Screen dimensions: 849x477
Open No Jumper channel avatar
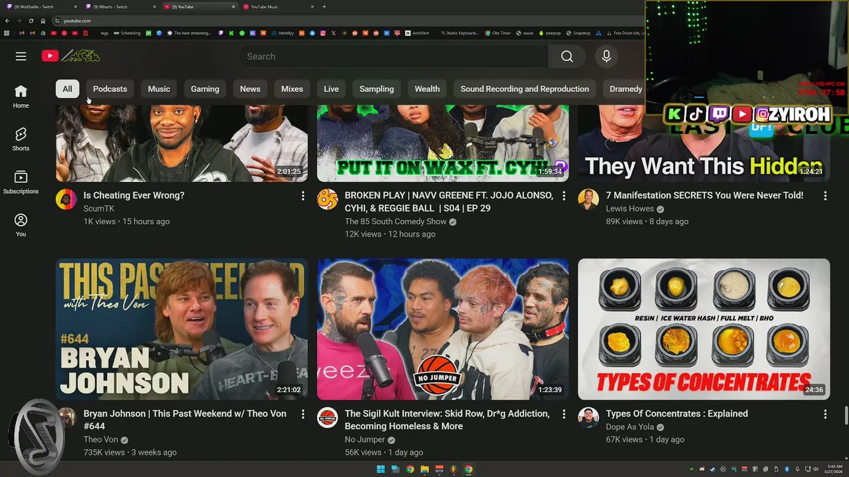pyautogui.click(x=327, y=417)
